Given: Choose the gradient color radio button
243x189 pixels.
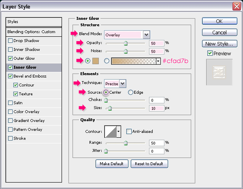Looking at the screenshot, I should [x=107, y=61].
